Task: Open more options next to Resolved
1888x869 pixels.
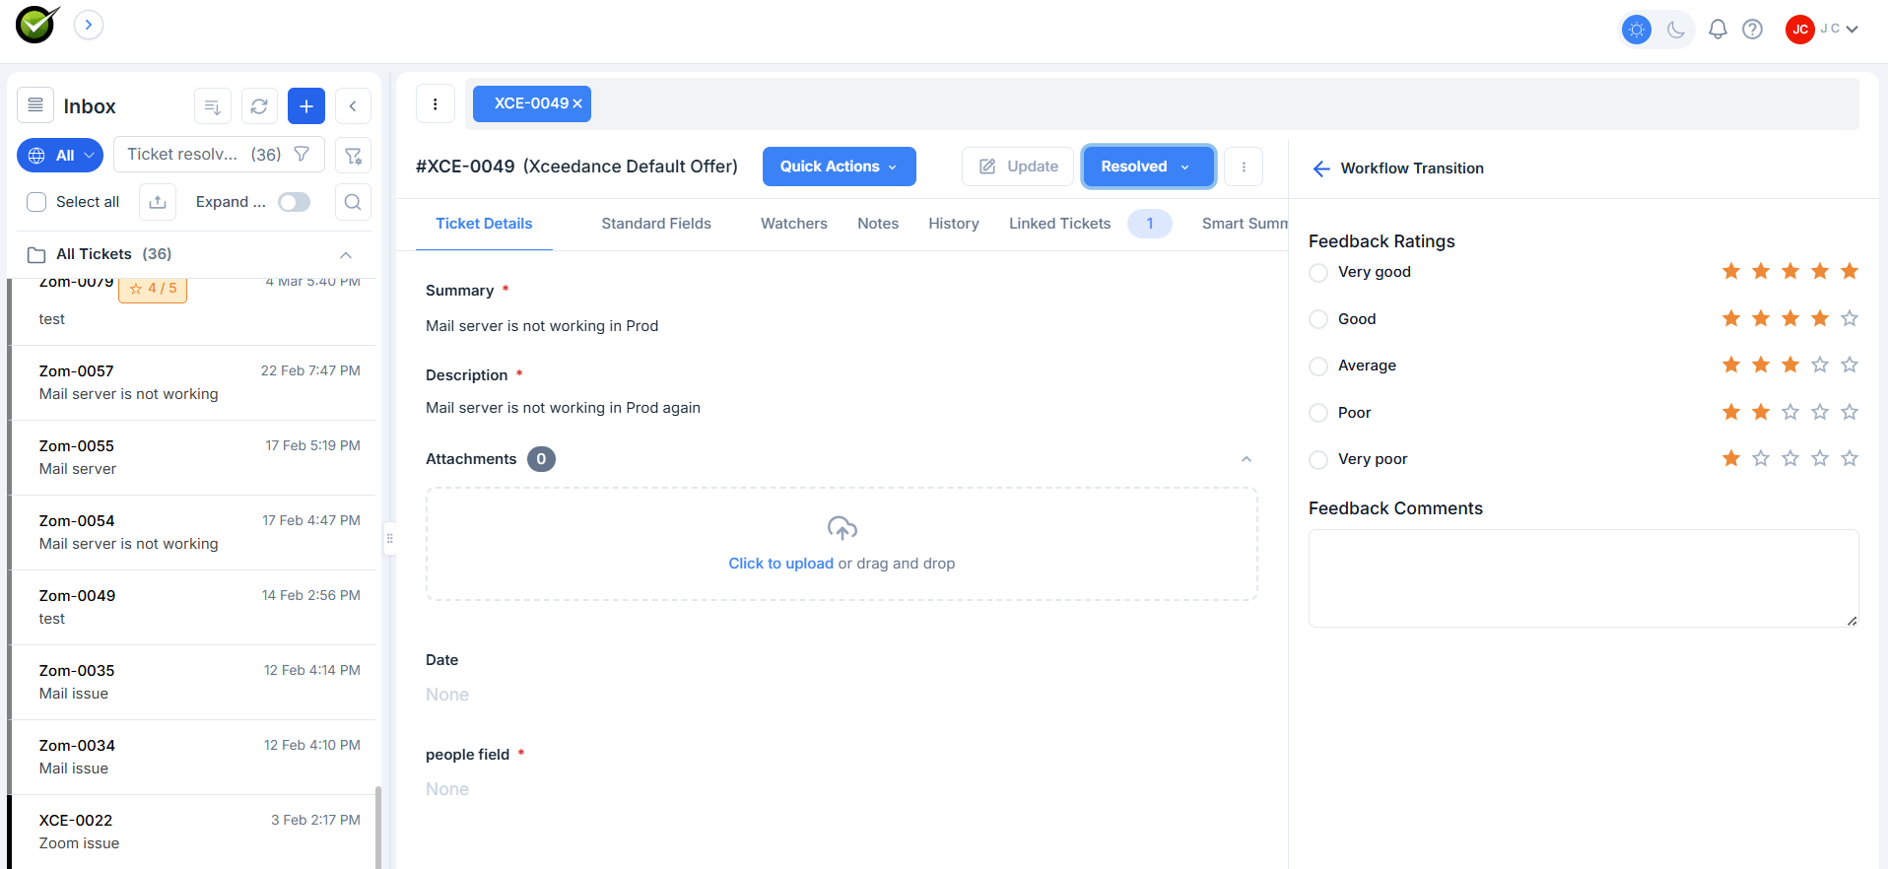Action: click(1244, 167)
